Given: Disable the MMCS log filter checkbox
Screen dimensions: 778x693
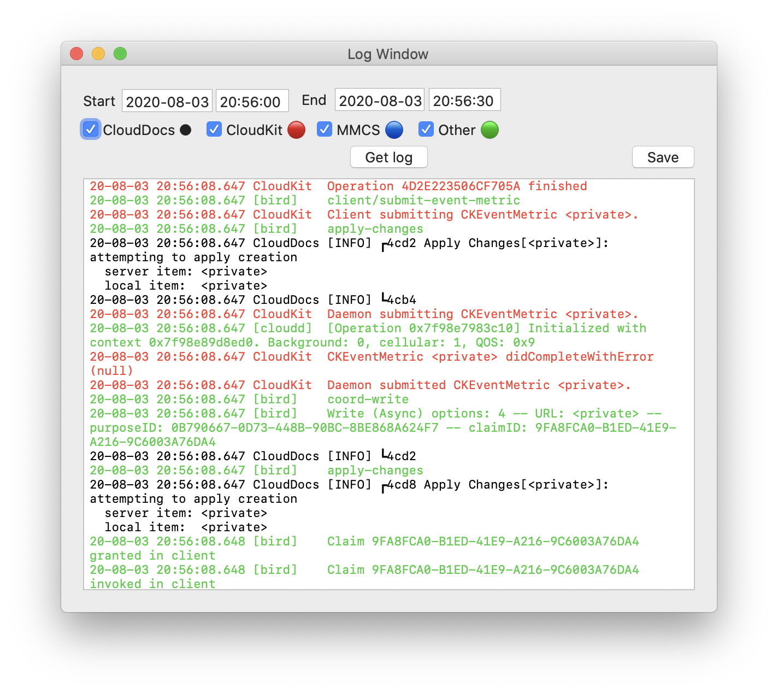Looking at the screenshot, I should click(x=325, y=130).
